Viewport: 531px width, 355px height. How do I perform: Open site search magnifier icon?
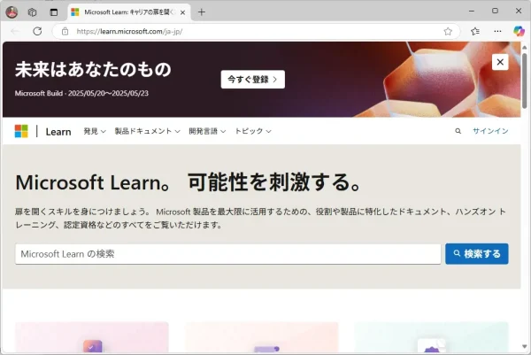click(458, 131)
